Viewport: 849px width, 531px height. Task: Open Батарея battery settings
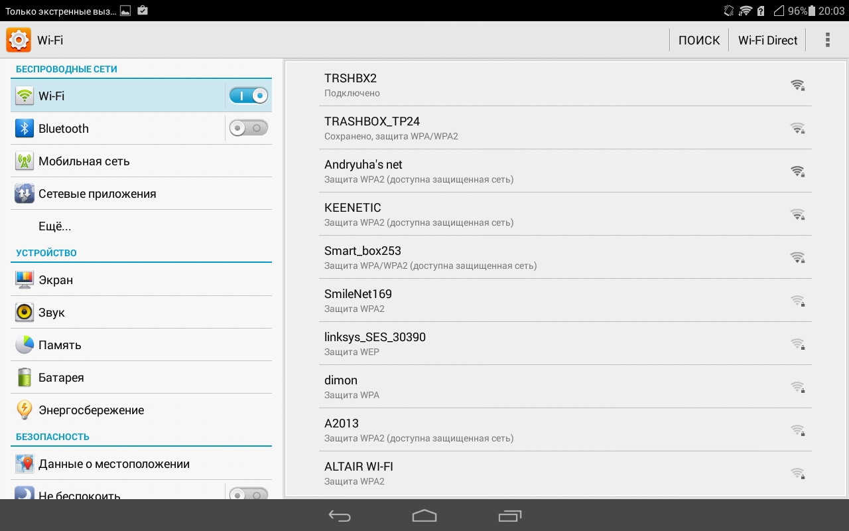(141, 377)
